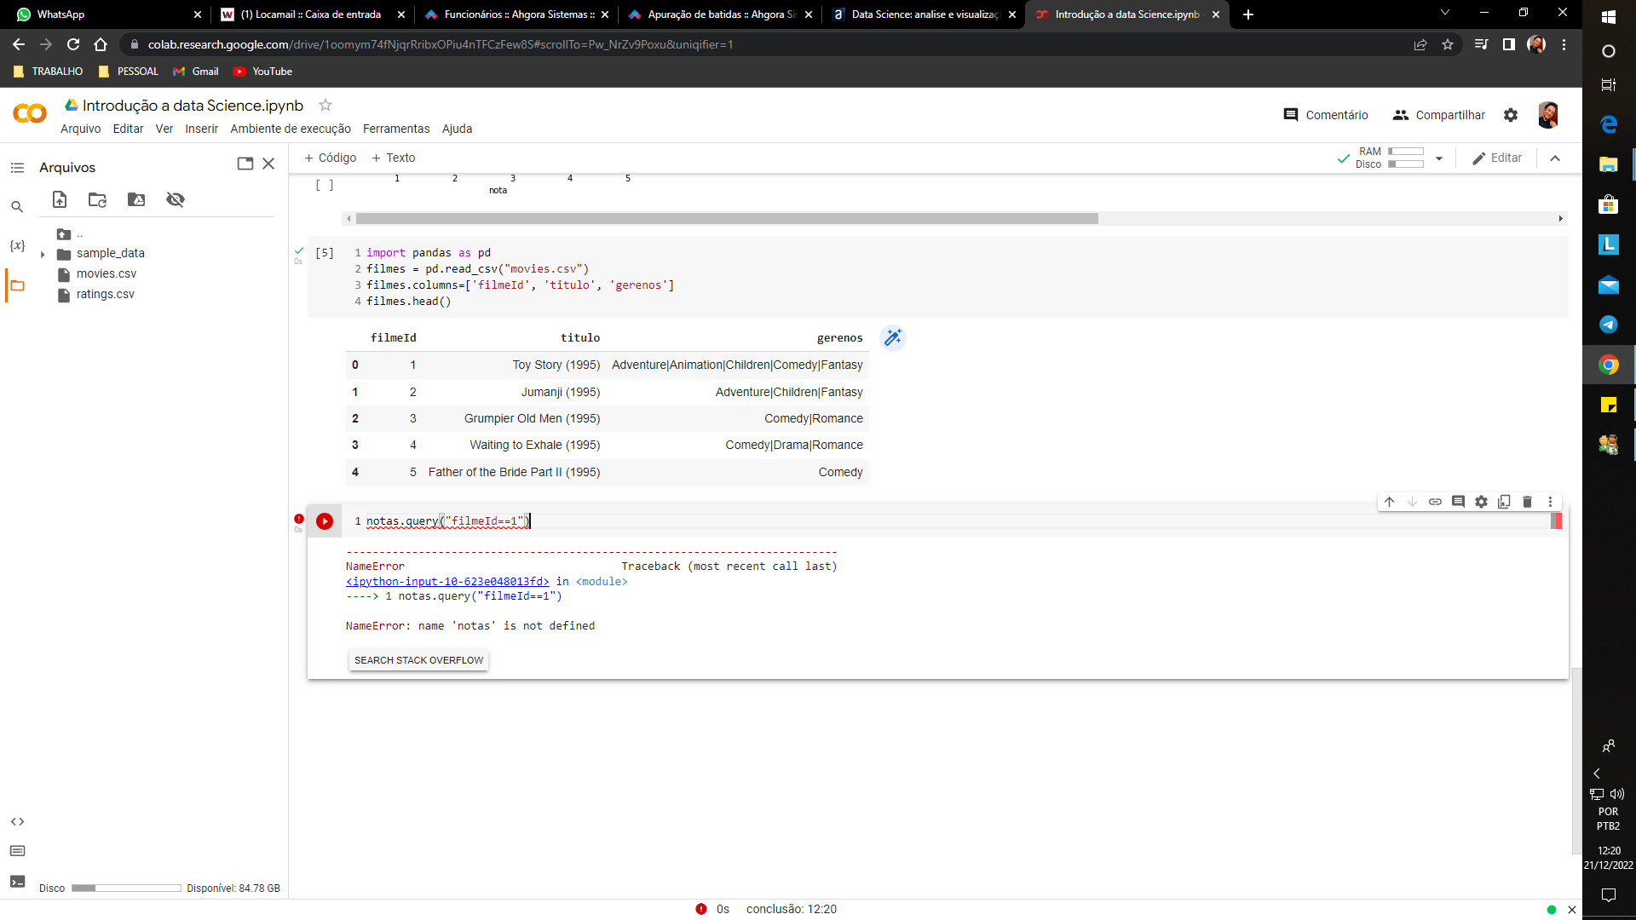Click SEARCH STACK OVERFLOW button
The height and width of the screenshot is (920, 1636).
[x=419, y=659]
